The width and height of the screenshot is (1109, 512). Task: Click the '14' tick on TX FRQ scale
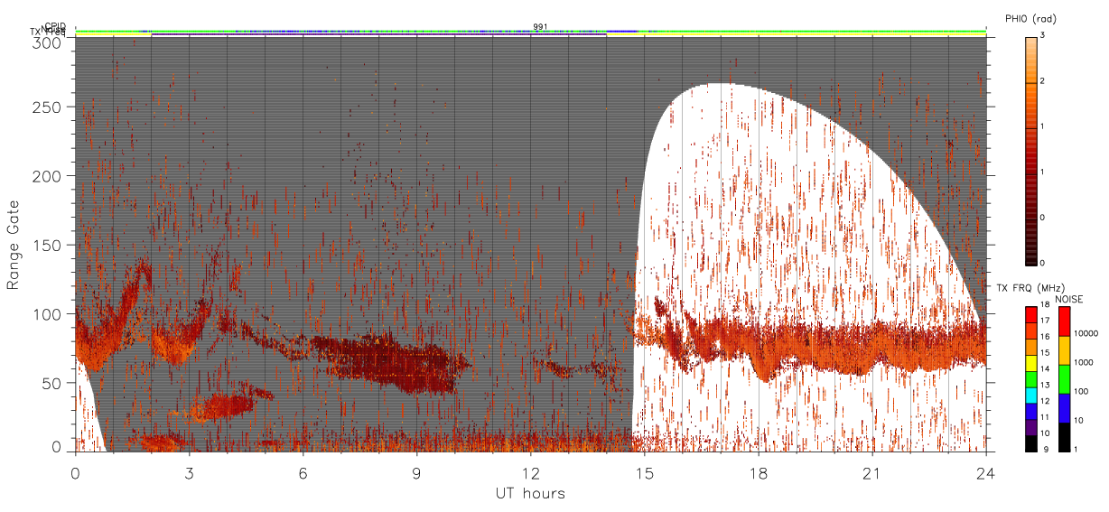pos(1045,369)
